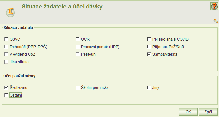Tick V evidenci UoZ checkbox
This screenshot has height=117, width=219.
click(6, 54)
